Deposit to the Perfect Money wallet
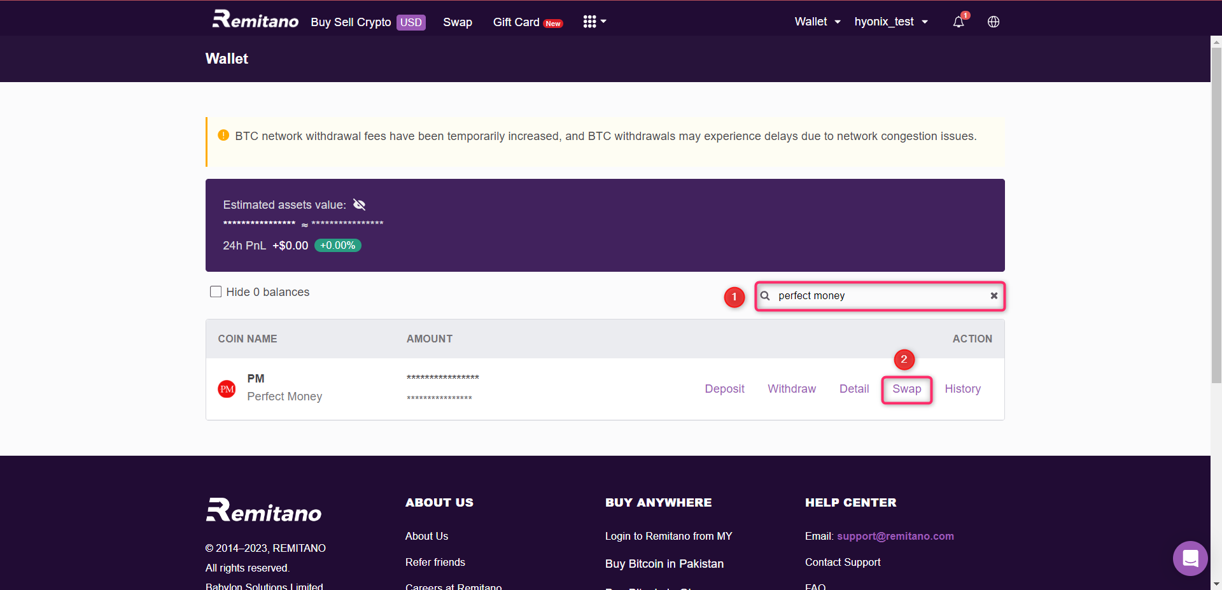1222x590 pixels. (724, 388)
